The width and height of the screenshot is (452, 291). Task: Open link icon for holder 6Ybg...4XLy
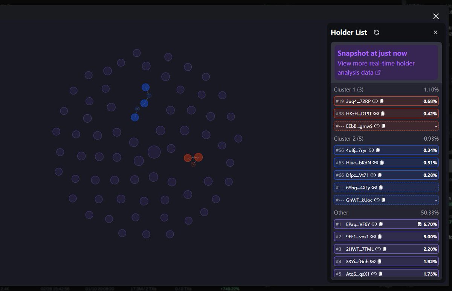374,188
